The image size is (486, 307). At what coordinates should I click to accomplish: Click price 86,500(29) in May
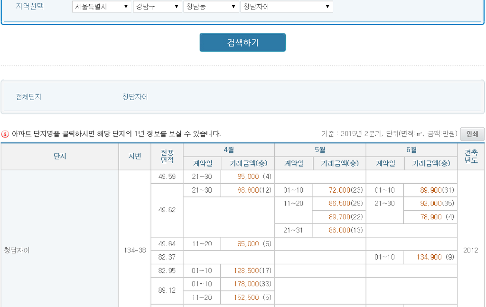tap(346, 204)
